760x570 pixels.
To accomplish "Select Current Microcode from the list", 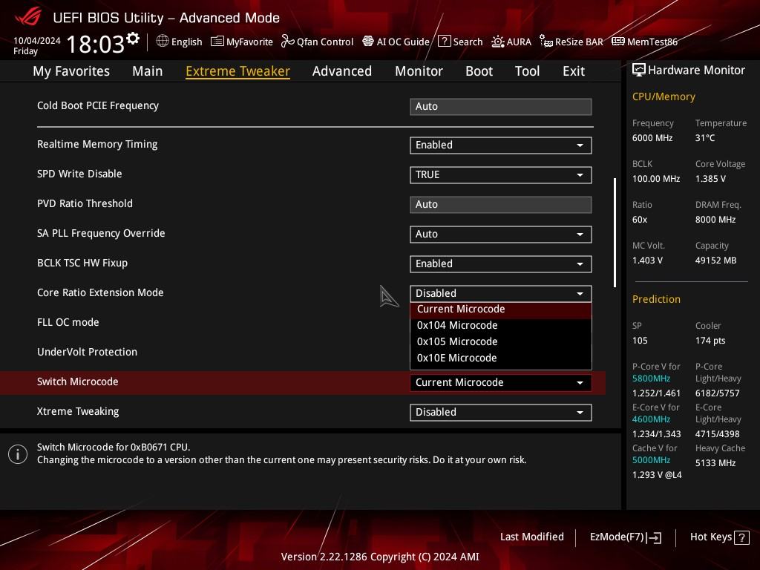I will click(x=501, y=309).
